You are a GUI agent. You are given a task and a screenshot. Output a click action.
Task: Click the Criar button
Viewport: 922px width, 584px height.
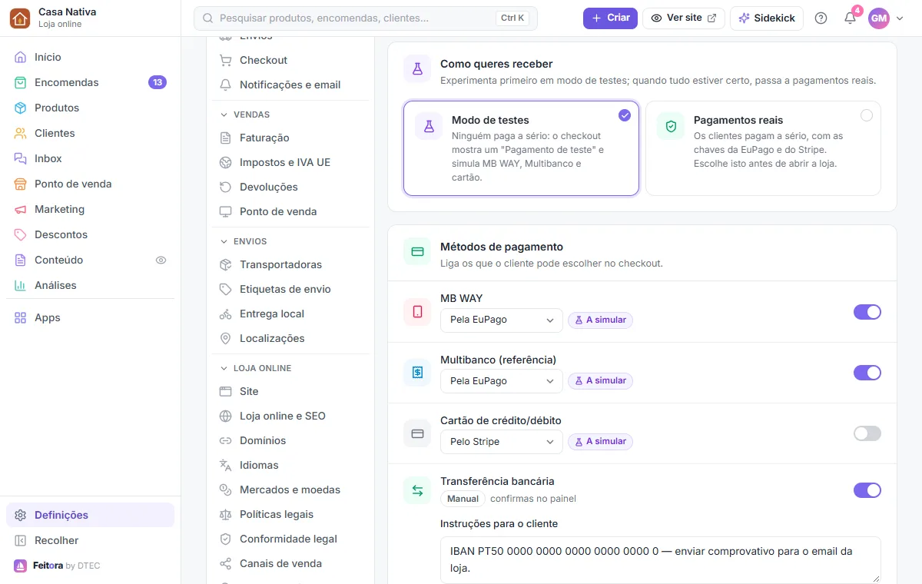pos(610,18)
